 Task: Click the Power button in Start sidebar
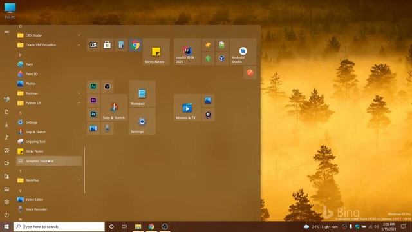tap(6, 215)
